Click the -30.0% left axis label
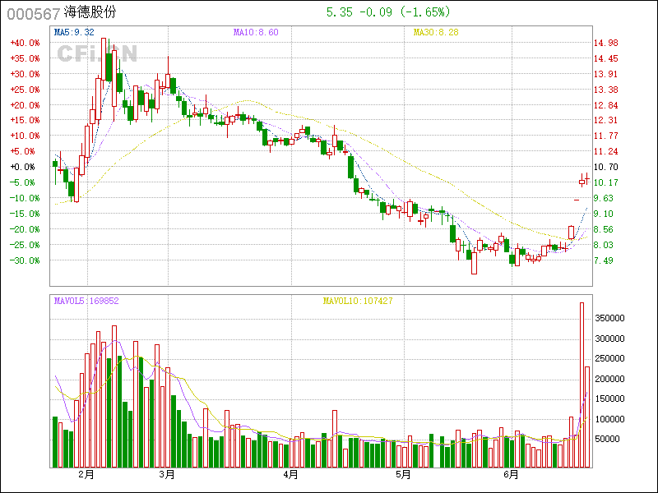 (25, 260)
